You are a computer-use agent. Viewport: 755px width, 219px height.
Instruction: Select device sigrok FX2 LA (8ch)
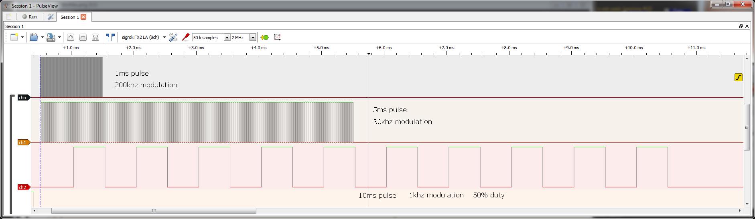tap(140, 37)
